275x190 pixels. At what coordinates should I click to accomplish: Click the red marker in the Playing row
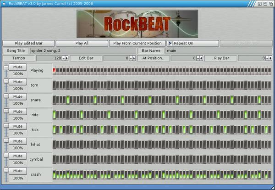pos(54,70)
